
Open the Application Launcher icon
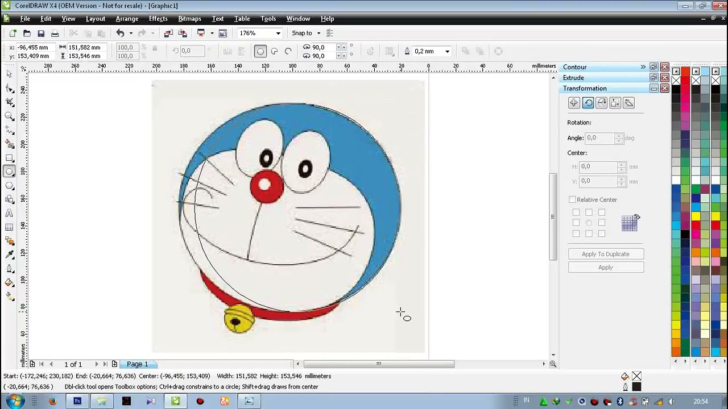click(x=201, y=34)
